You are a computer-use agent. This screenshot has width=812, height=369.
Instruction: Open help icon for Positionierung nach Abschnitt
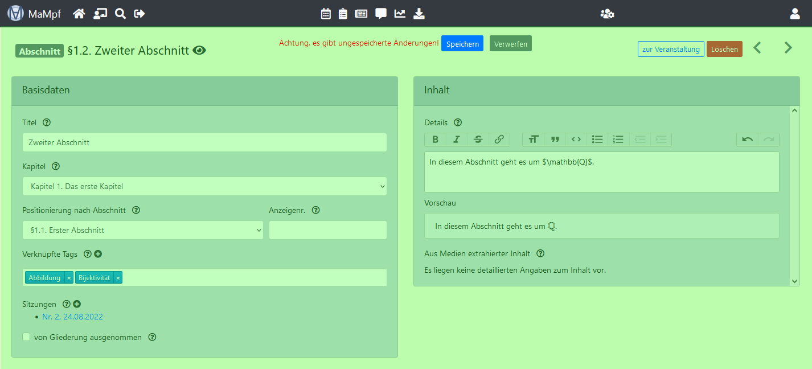point(136,210)
